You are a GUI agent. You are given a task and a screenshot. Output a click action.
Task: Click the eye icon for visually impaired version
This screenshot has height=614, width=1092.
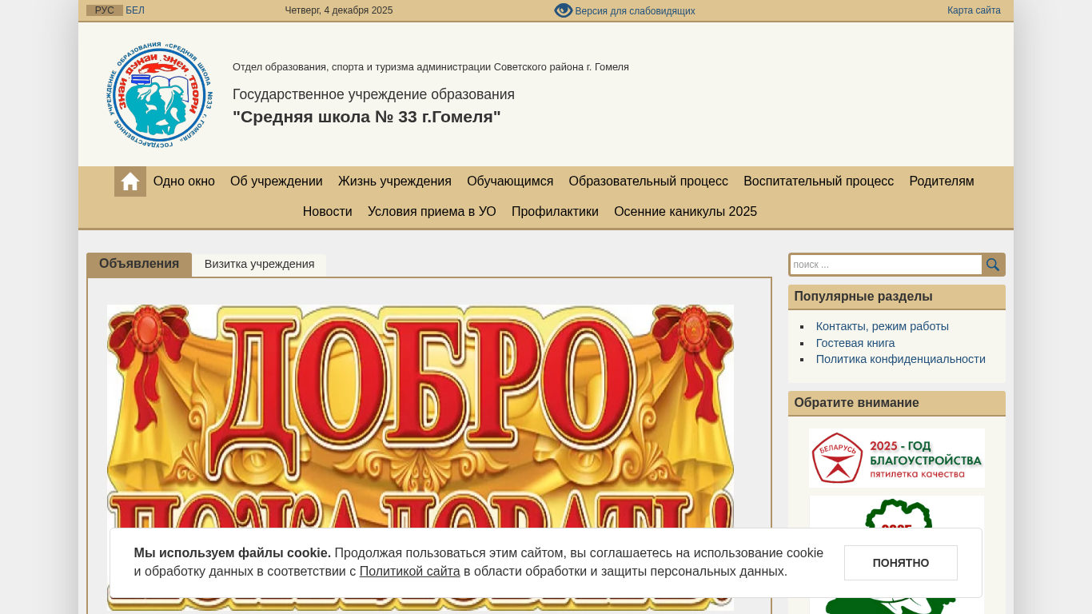pyautogui.click(x=564, y=10)
